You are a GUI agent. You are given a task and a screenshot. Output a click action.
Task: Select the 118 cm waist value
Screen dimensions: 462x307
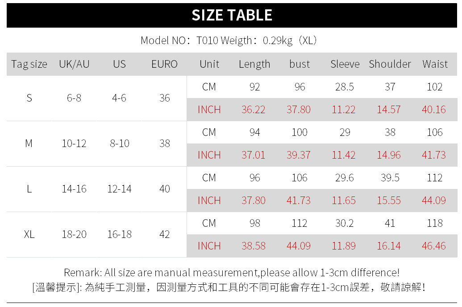click(x=435, y=223)
